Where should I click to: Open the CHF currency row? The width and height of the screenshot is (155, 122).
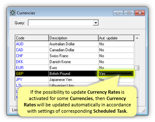point(74,56)
